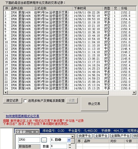Click 品种 column header in positions table
138x149 pixels.
pyautogui.click(x=96, y=141)
